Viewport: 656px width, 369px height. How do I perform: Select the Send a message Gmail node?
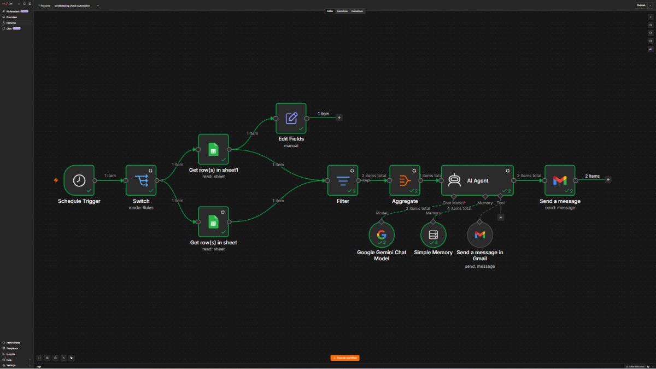(560, 180)
